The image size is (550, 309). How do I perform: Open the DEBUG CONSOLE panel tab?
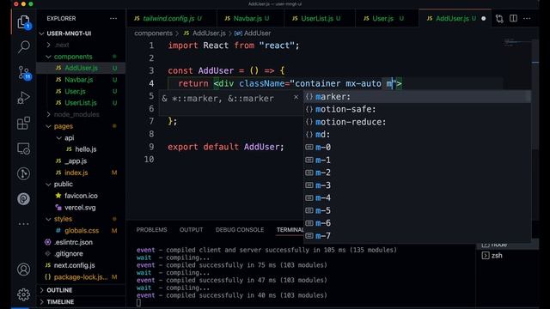coord(240,230)
